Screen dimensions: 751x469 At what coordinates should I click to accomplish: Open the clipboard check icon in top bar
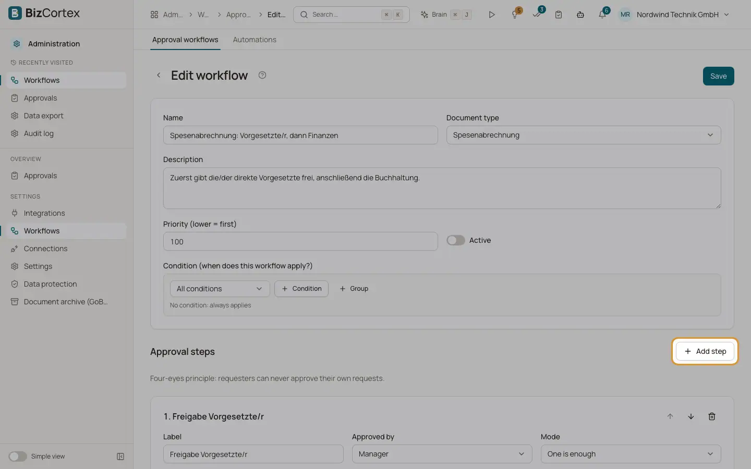pos(559,15)
